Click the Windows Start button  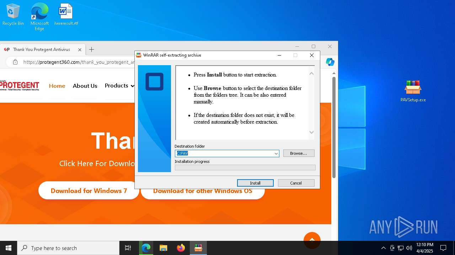[x=9, y=248]
